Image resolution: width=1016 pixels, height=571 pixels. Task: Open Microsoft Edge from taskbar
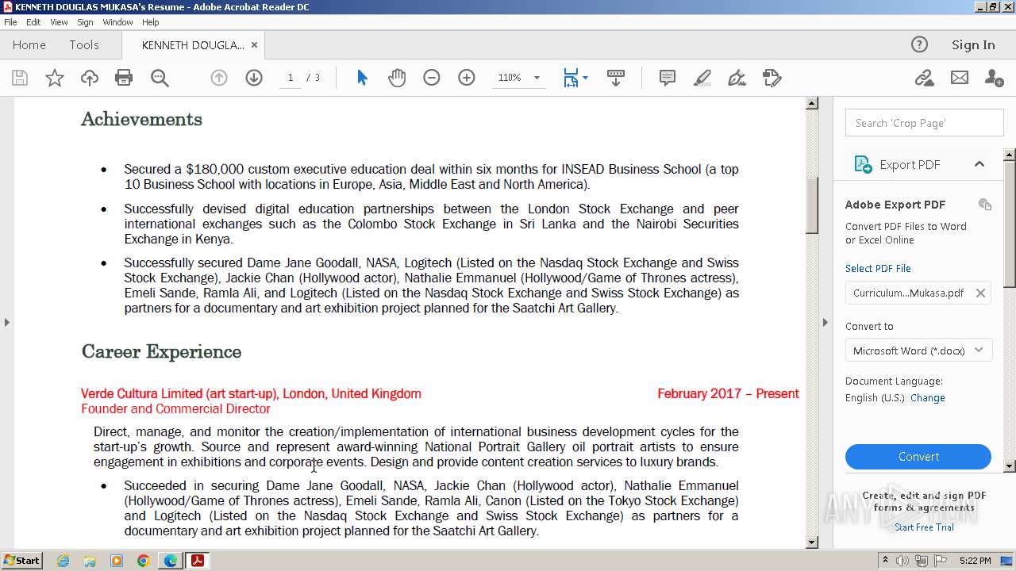click(171, 561)
